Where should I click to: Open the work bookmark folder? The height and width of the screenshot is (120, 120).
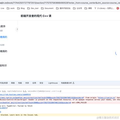point(11,8)
